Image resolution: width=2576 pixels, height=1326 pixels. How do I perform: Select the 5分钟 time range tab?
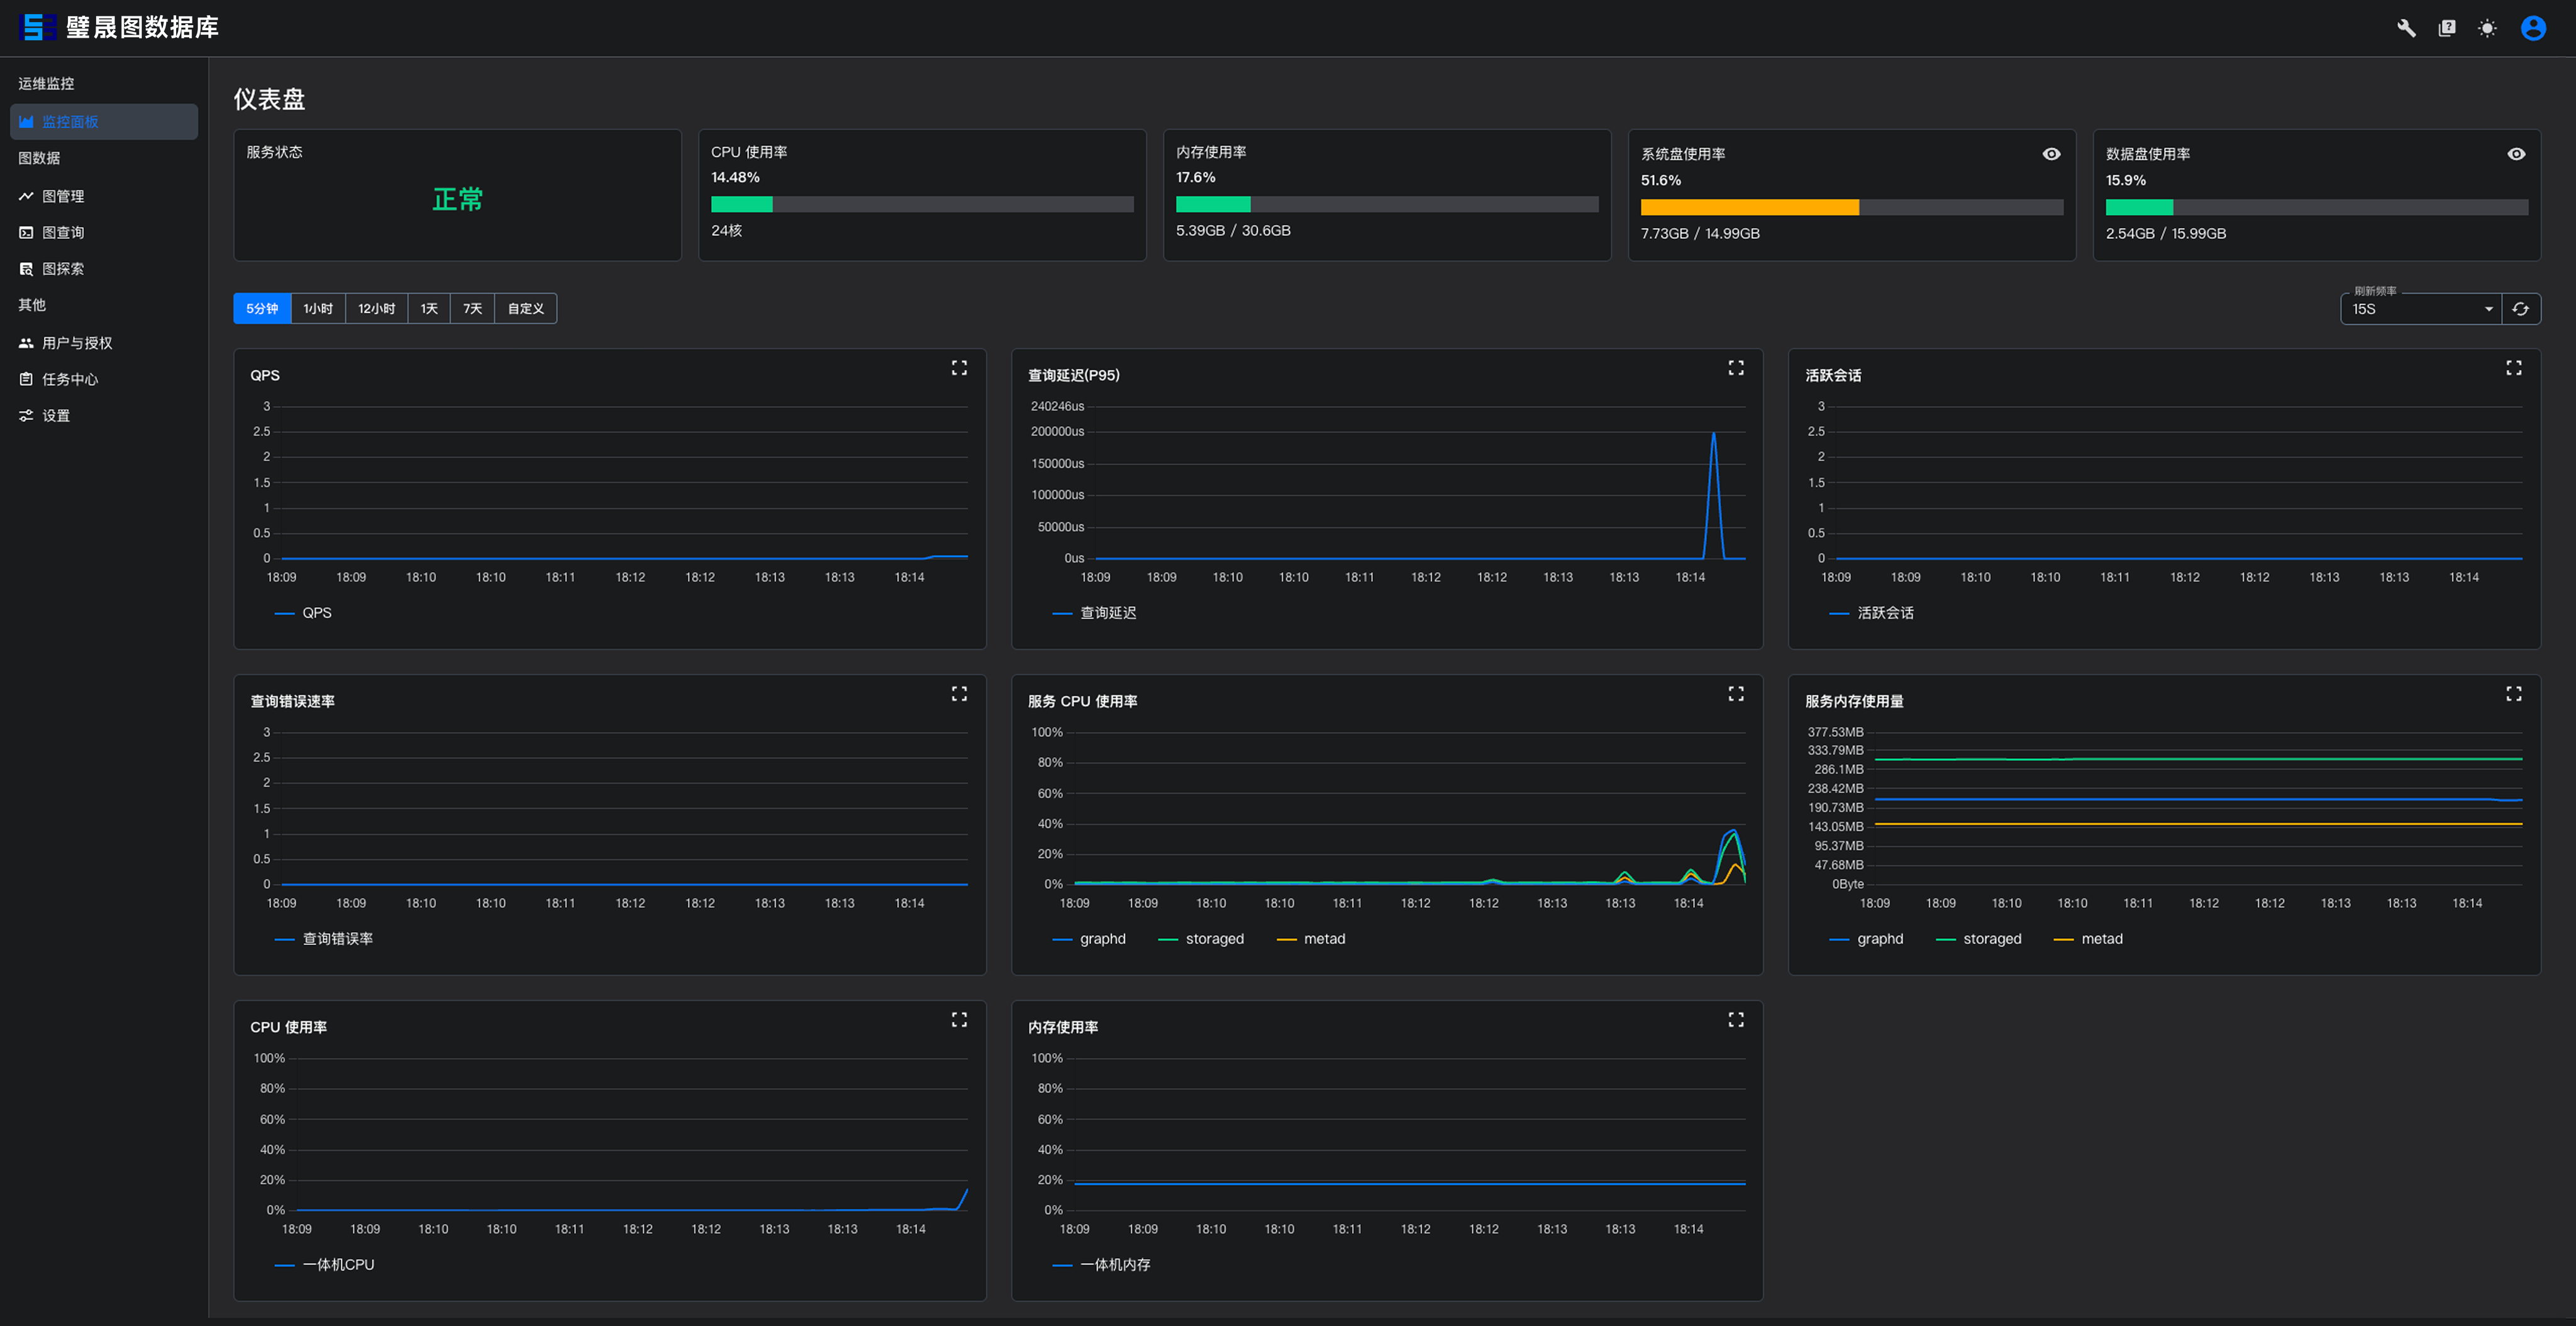point(262,308)
